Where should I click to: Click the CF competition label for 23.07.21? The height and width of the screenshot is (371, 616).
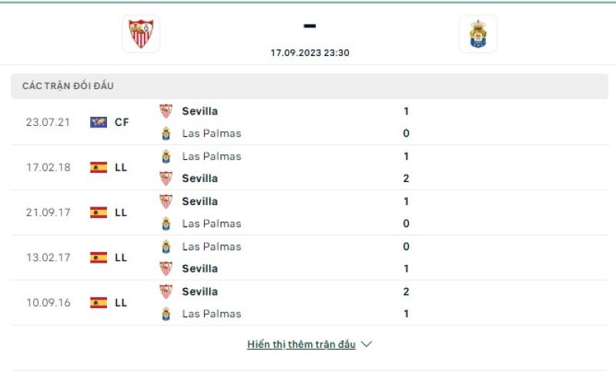click(x=122, y=122)
